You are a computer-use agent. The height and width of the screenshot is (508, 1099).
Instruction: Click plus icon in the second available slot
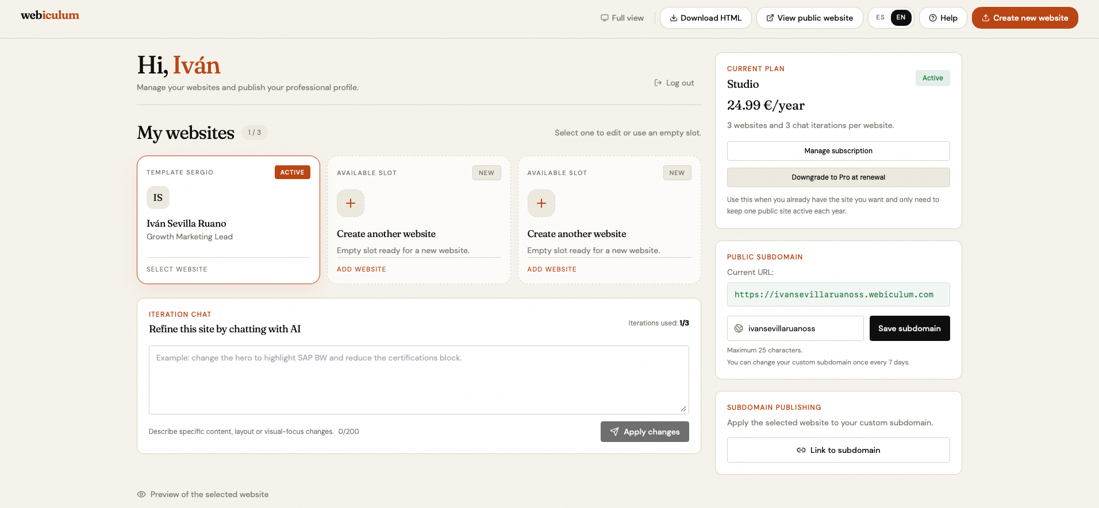[541, 203]
